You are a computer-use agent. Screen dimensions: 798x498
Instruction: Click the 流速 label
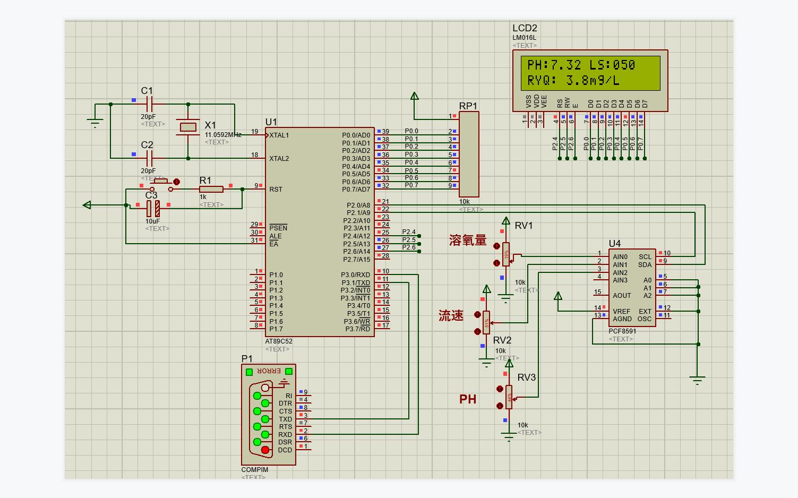coord(451,316)
